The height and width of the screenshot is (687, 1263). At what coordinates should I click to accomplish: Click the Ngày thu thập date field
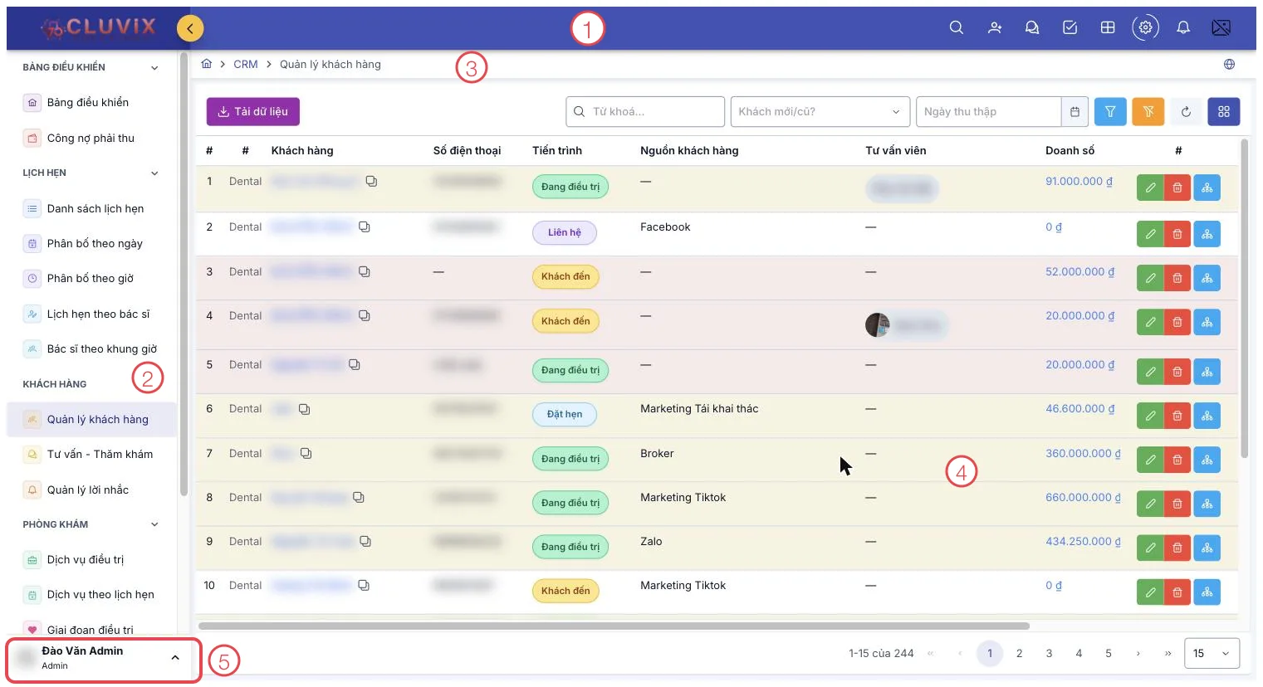tap(988, 112)
